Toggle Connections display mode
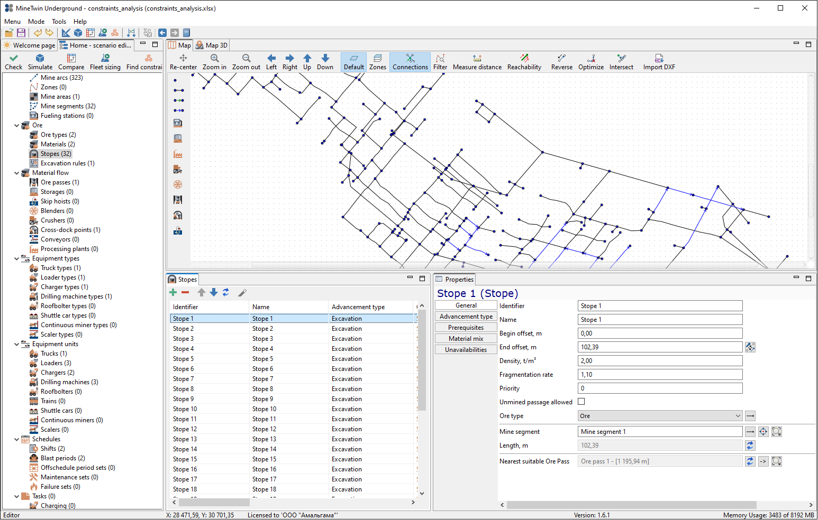This screenshot has height=520, width=818. coord(410,62)
